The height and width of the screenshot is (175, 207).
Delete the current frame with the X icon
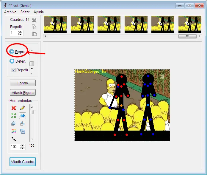coord(34,20)
